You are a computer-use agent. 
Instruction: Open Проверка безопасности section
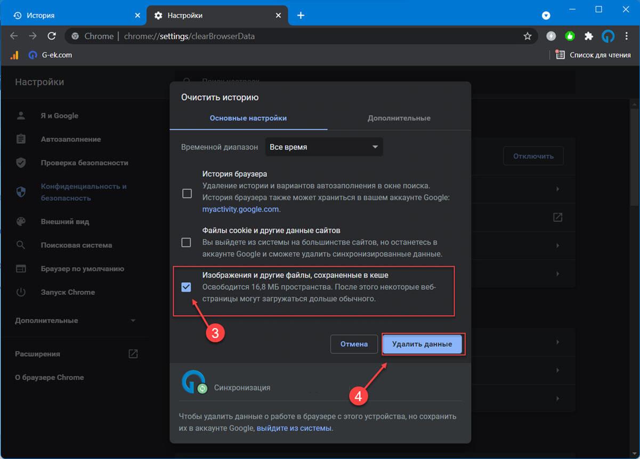pos(85,162)
